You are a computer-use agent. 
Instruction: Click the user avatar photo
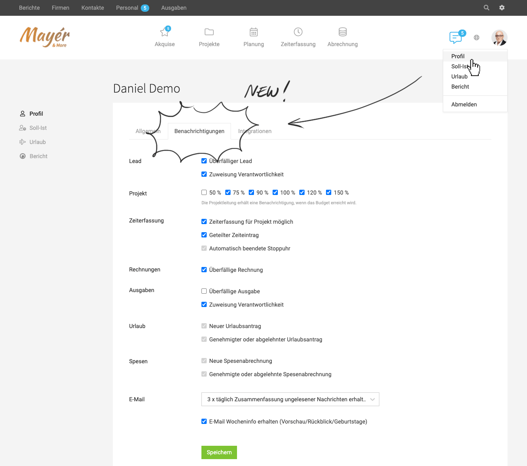499,38
